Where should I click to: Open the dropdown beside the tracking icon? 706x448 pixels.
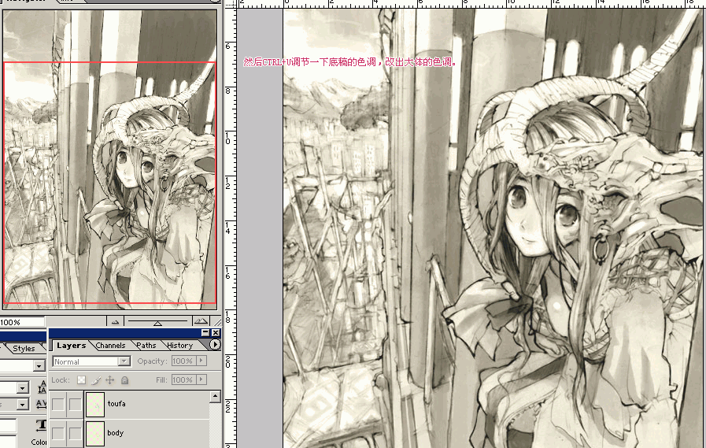coord(23,405)
